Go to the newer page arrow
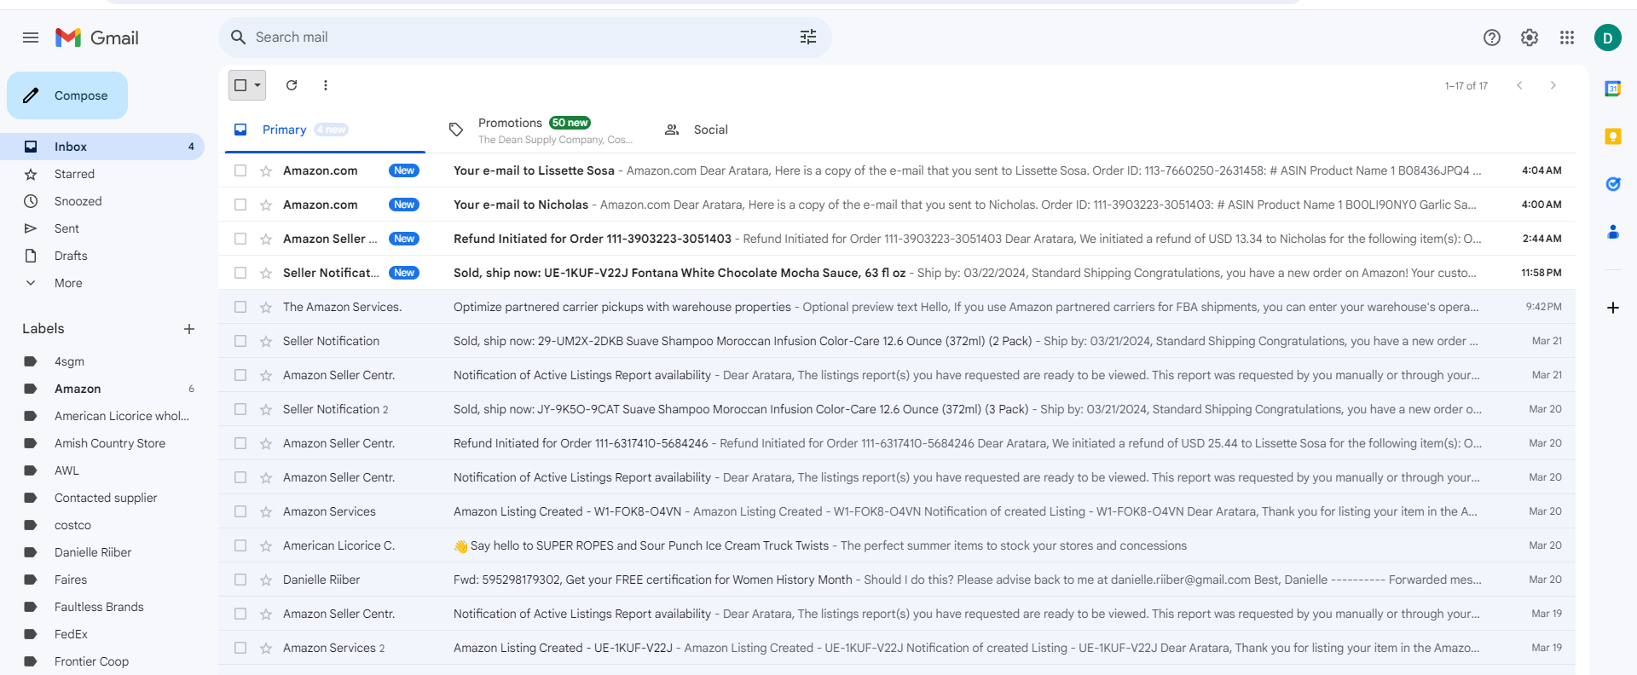The image size is (1637, 675). tap(1519, 85)
